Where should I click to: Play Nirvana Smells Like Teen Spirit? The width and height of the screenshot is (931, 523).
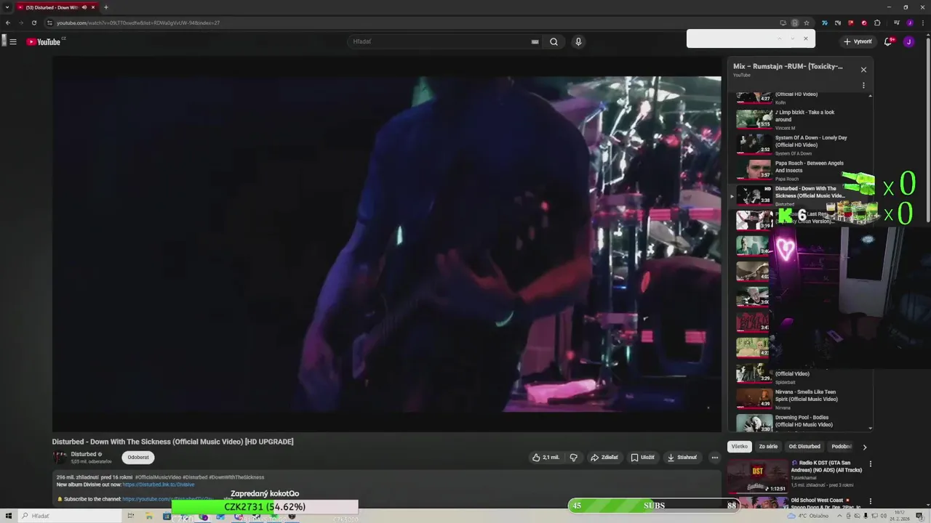pyautogui.click(x=800, y=399)
